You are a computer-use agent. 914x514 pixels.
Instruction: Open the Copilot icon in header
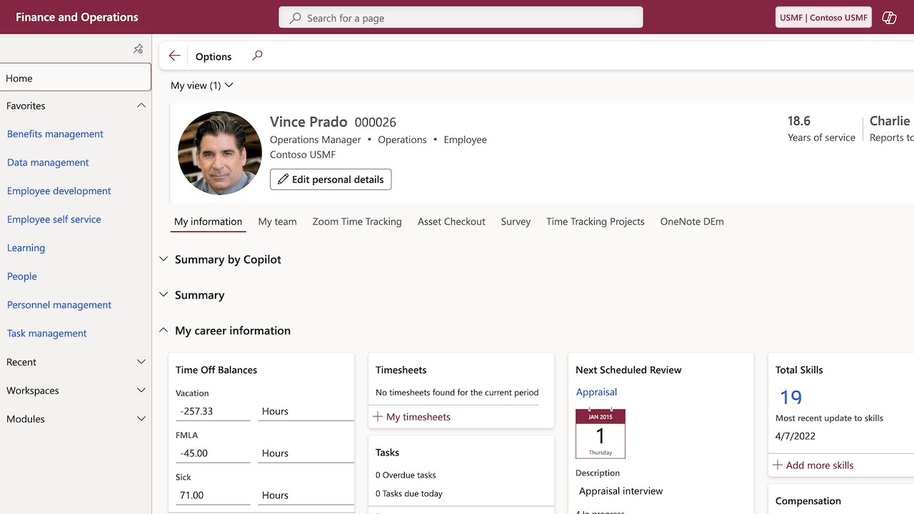[x=889, y=18]
